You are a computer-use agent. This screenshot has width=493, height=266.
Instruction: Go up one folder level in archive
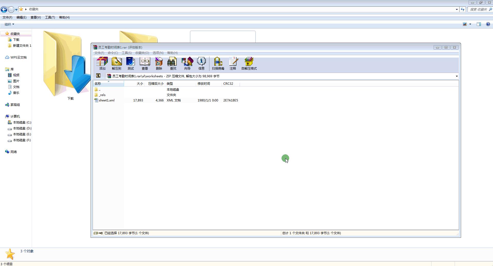click(x=98, y=76)
